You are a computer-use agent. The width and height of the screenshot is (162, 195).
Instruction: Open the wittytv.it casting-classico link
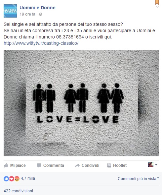pyautogui.click(x=41, y=43)
